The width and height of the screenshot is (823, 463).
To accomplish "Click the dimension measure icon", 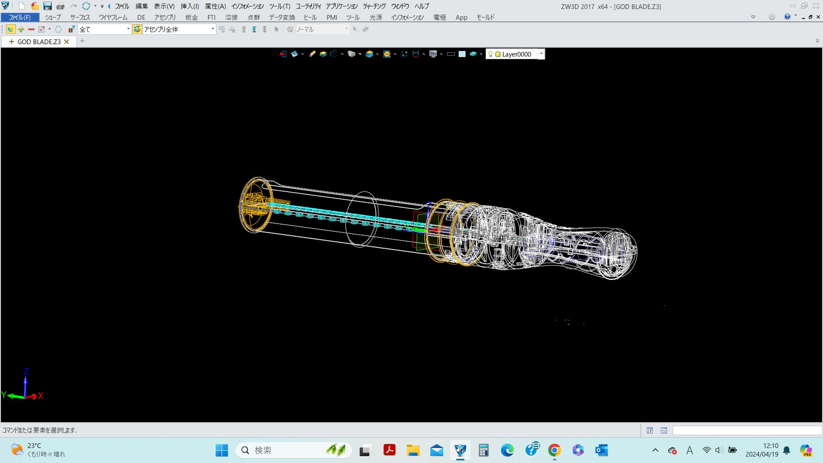I will pos(415,54).
